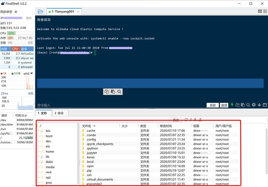
Task: Click folder icon beside .cache
Action: point(83,131)
